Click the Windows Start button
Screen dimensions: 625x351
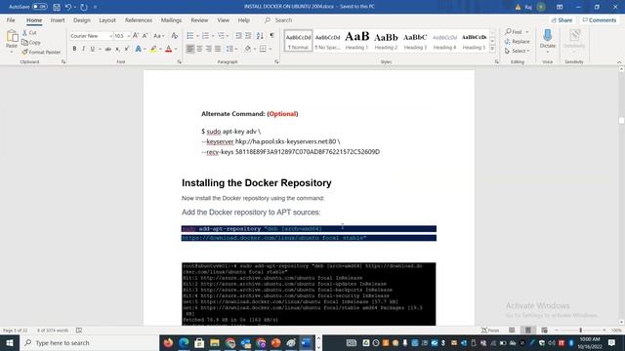[10, 342]
